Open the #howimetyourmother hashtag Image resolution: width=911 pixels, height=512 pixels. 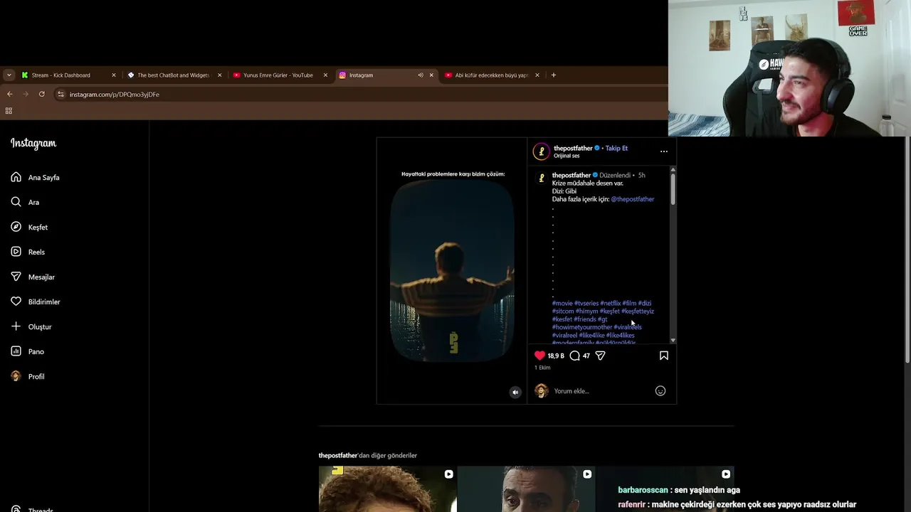[581, 327]
